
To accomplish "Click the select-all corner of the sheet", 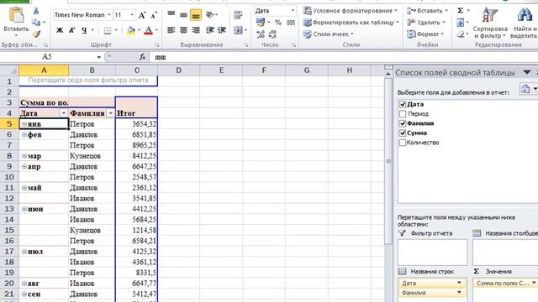I will [9, 70].
